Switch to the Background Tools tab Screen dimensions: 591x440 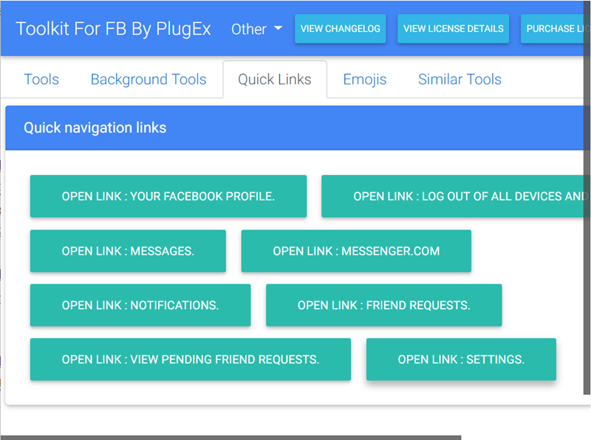pos(148,80)
